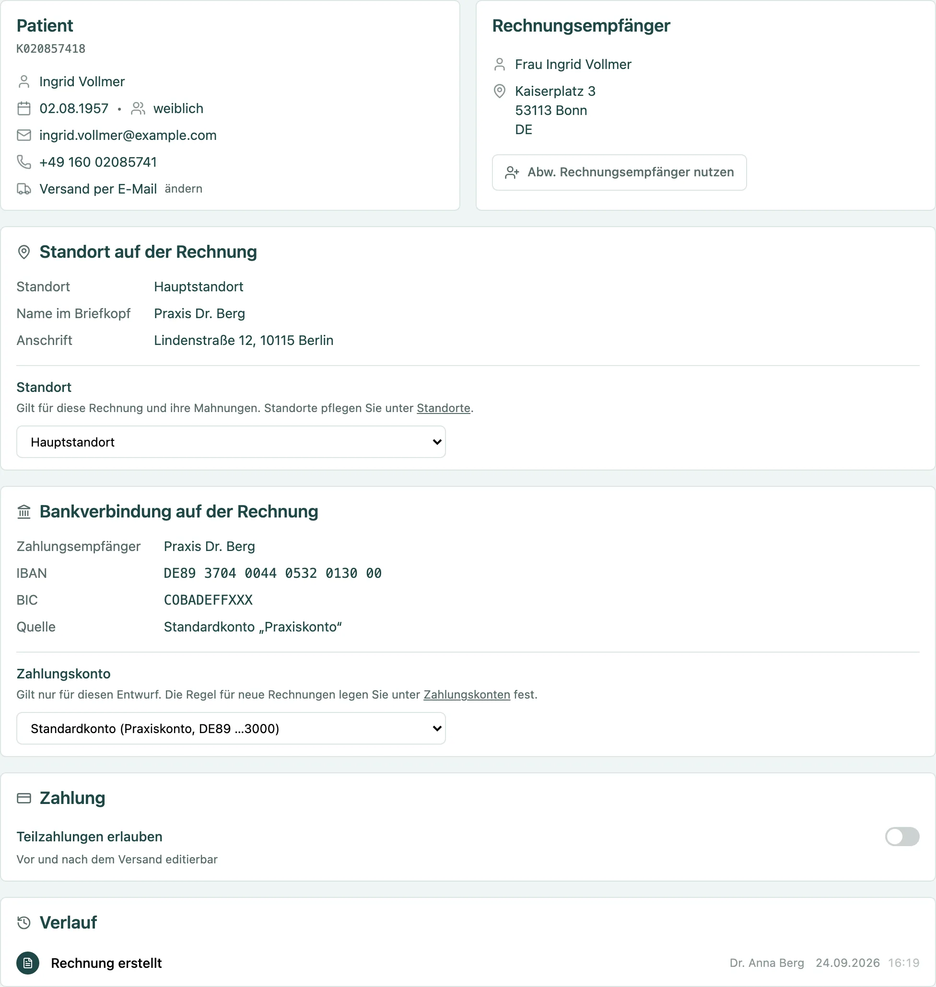This screenshot has height=987, width=936.
Task: Click the credit card icon beside Zahlung
Action: (x=24, y=798)
